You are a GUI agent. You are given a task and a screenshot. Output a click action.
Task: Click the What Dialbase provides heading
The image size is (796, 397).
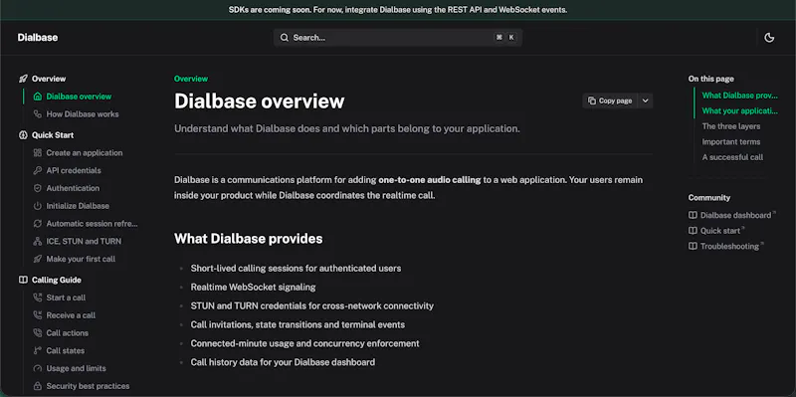(248, 239)
